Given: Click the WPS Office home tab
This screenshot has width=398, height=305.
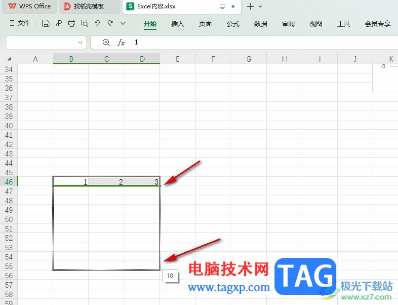Looking at the screenshot, I should click(x=30, y=6).
